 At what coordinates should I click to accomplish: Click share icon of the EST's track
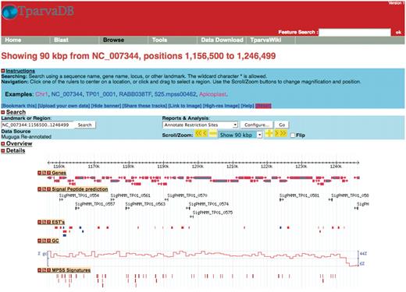[45, 222]
